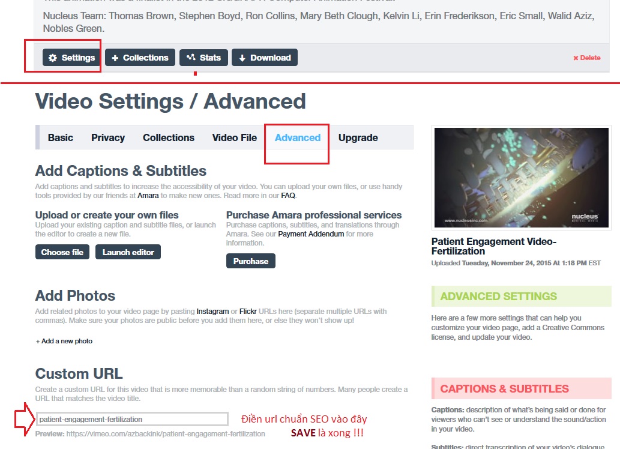
Task: Go to the Upgrade tab
Action: tap(358, 137)
